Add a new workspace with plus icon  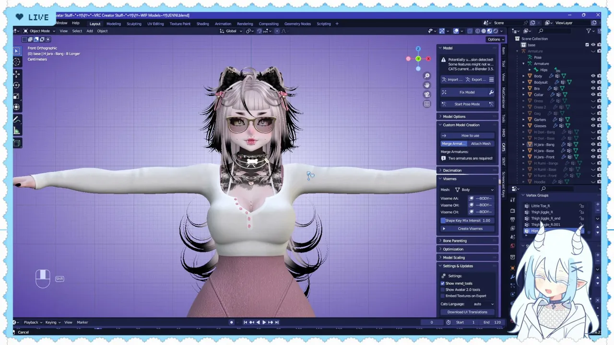click(x=337, y=23)
